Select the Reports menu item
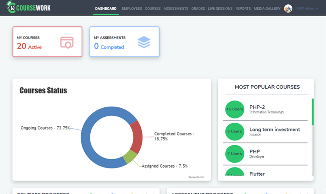 (x=243, y=8)
